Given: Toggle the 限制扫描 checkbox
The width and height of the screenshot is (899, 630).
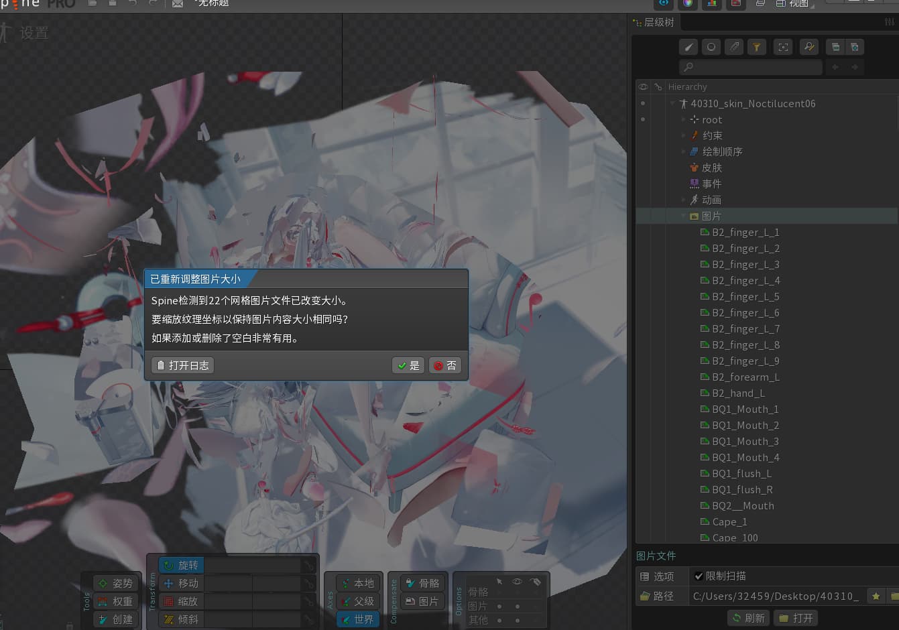Looking at the screenshot, I should (x=699, y=576).
